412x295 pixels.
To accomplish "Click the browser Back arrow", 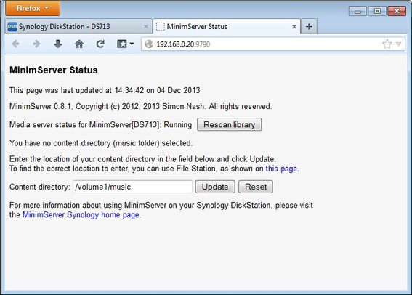I will (15, 44).
